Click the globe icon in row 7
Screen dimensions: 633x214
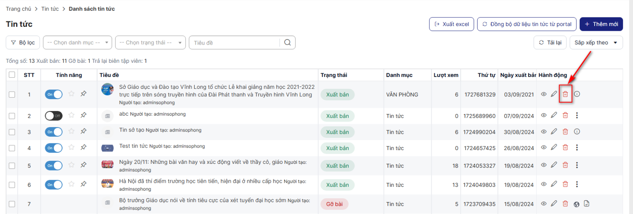pos(576,204)
